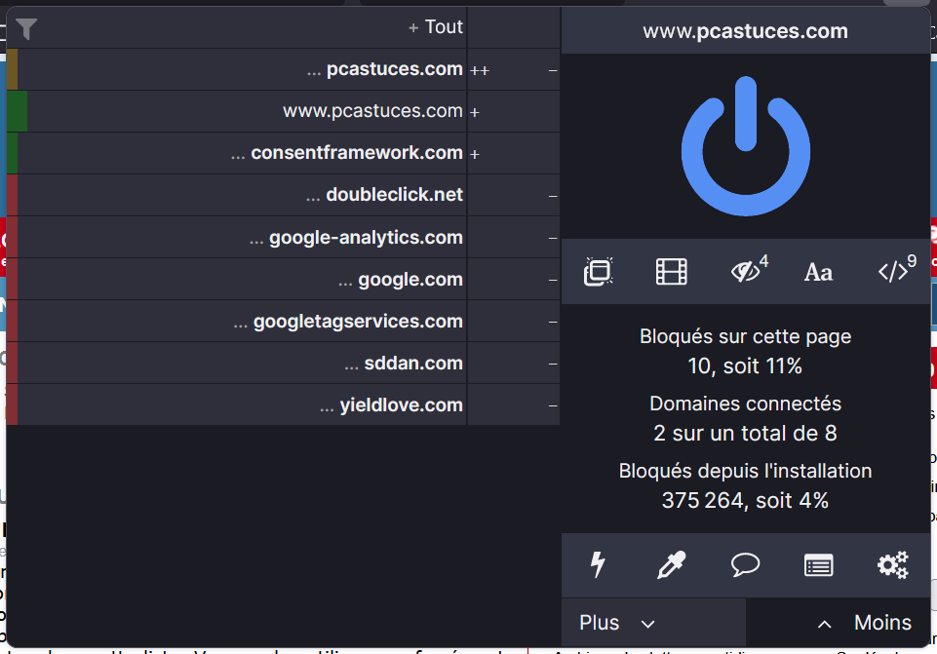Viewport: 937px width, 654px height.
Task: Click '375 264, soit 4%' statistic
Action: coord(745,500)
